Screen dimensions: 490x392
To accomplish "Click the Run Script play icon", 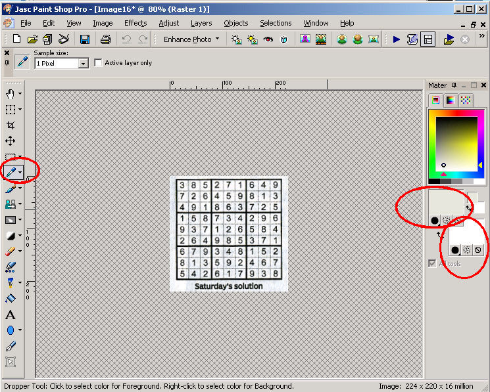I will click(396, 39).
